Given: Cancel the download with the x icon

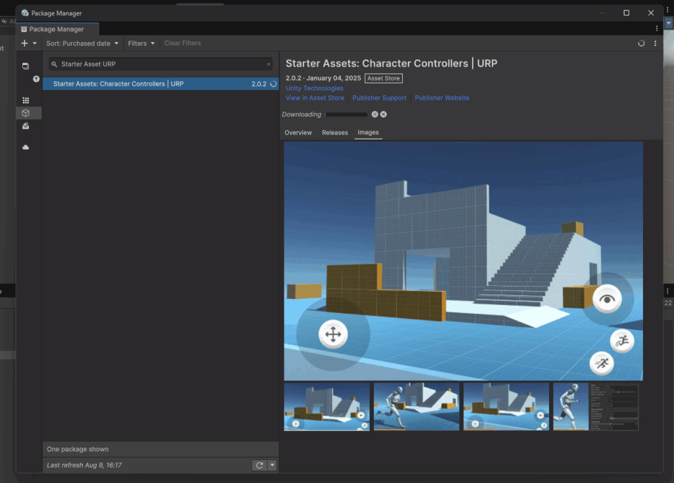Looking at the screenshot, I should [x=384, y=114].
